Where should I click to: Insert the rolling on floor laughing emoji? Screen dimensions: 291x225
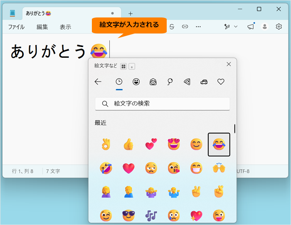click(x=106, y=168)
